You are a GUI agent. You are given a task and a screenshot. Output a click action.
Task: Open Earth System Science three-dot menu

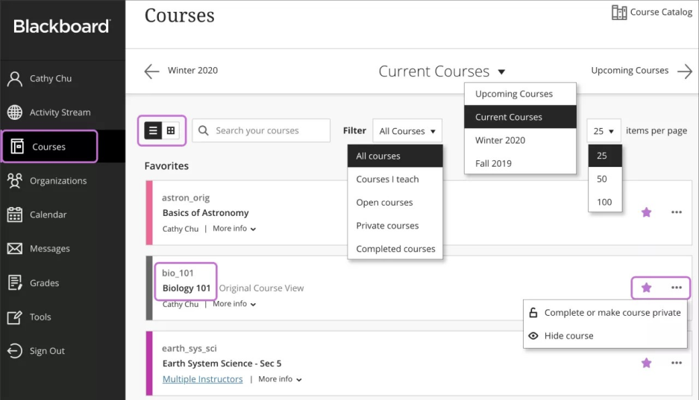pos(677,363)
